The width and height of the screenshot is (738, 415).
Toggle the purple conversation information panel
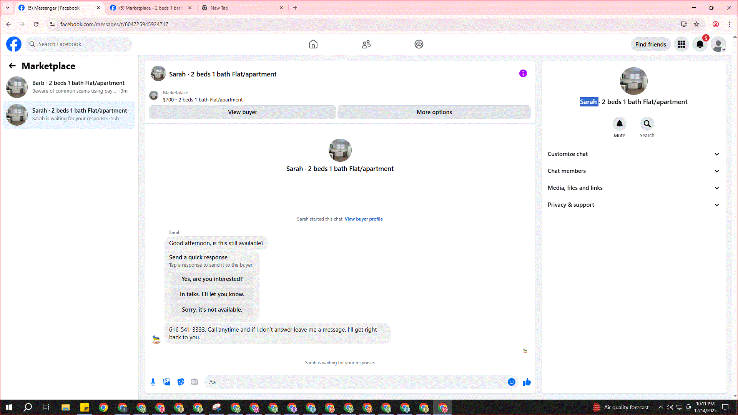[x=523, y=73]
